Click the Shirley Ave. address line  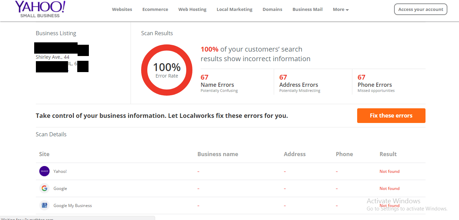point(52,57)
